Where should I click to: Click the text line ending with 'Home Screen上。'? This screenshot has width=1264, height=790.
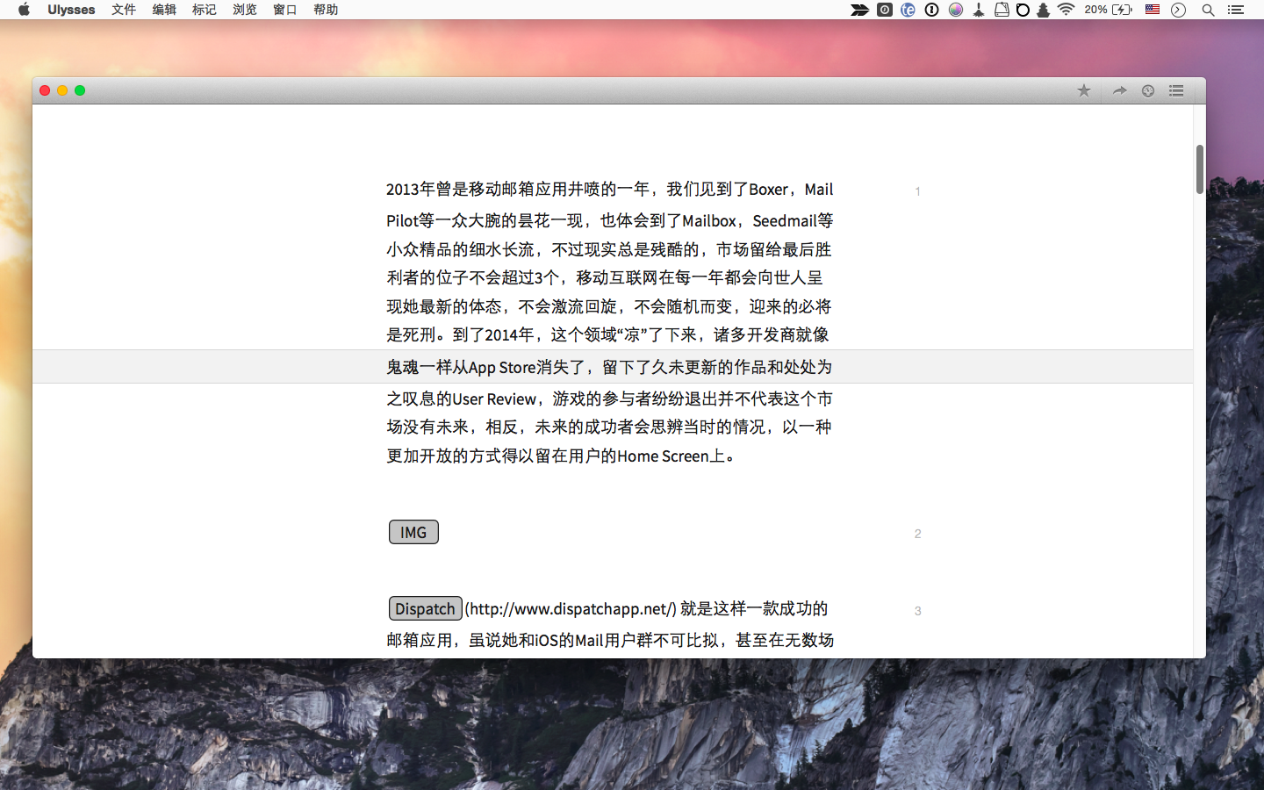[x=561, y=456]
